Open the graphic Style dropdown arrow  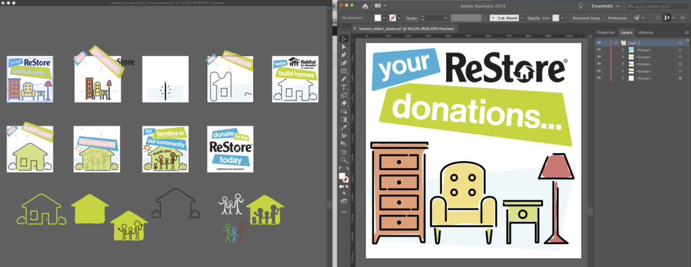[x=562, y=18]
